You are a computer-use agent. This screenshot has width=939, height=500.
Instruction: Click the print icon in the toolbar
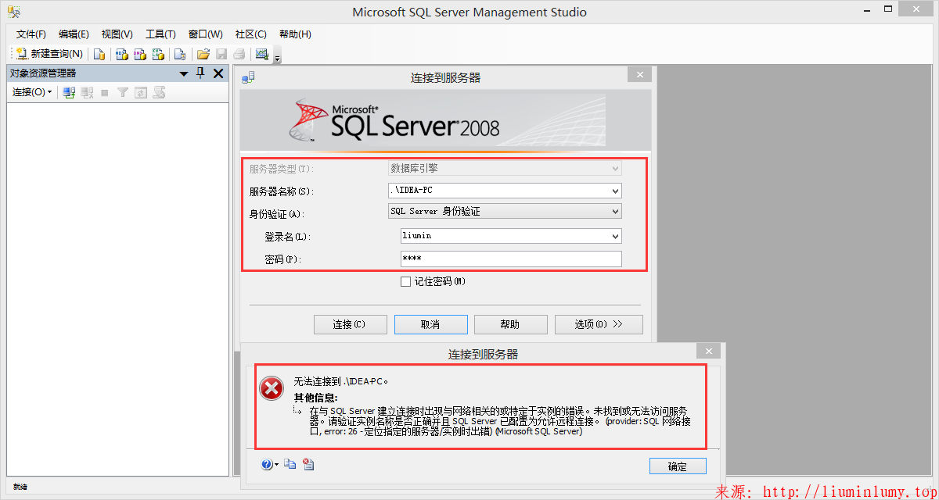(239, 54)
